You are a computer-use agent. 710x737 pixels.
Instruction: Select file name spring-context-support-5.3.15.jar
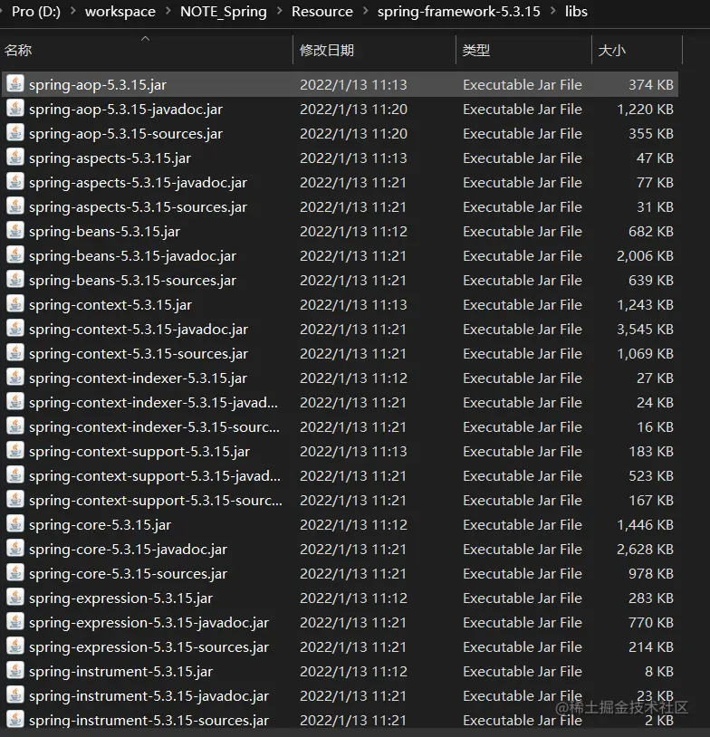tap(139, 451)
